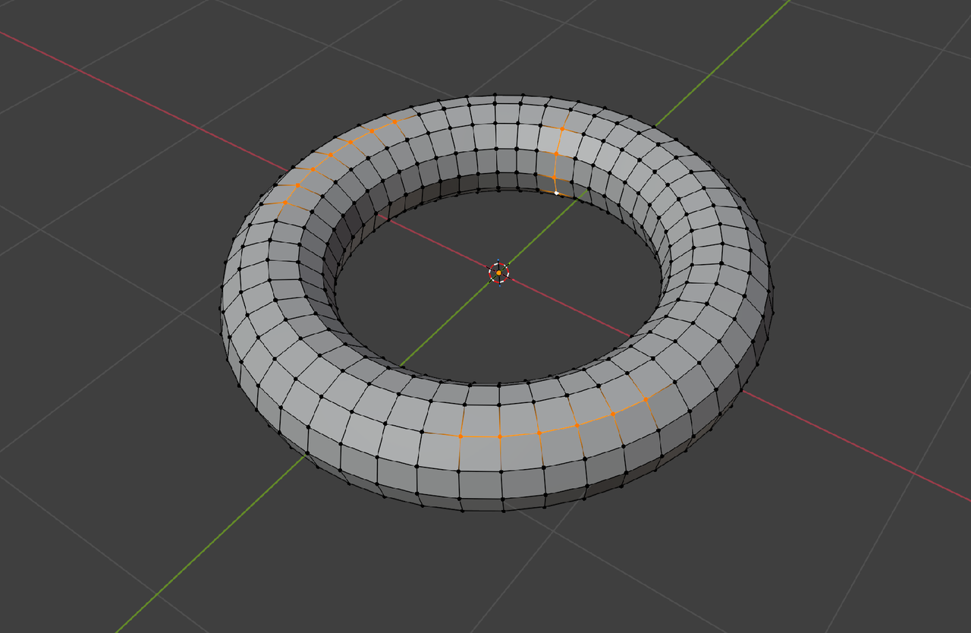Select the white active vertex on inner rim
Screen dimensions: 971x633
pos(558,194)
